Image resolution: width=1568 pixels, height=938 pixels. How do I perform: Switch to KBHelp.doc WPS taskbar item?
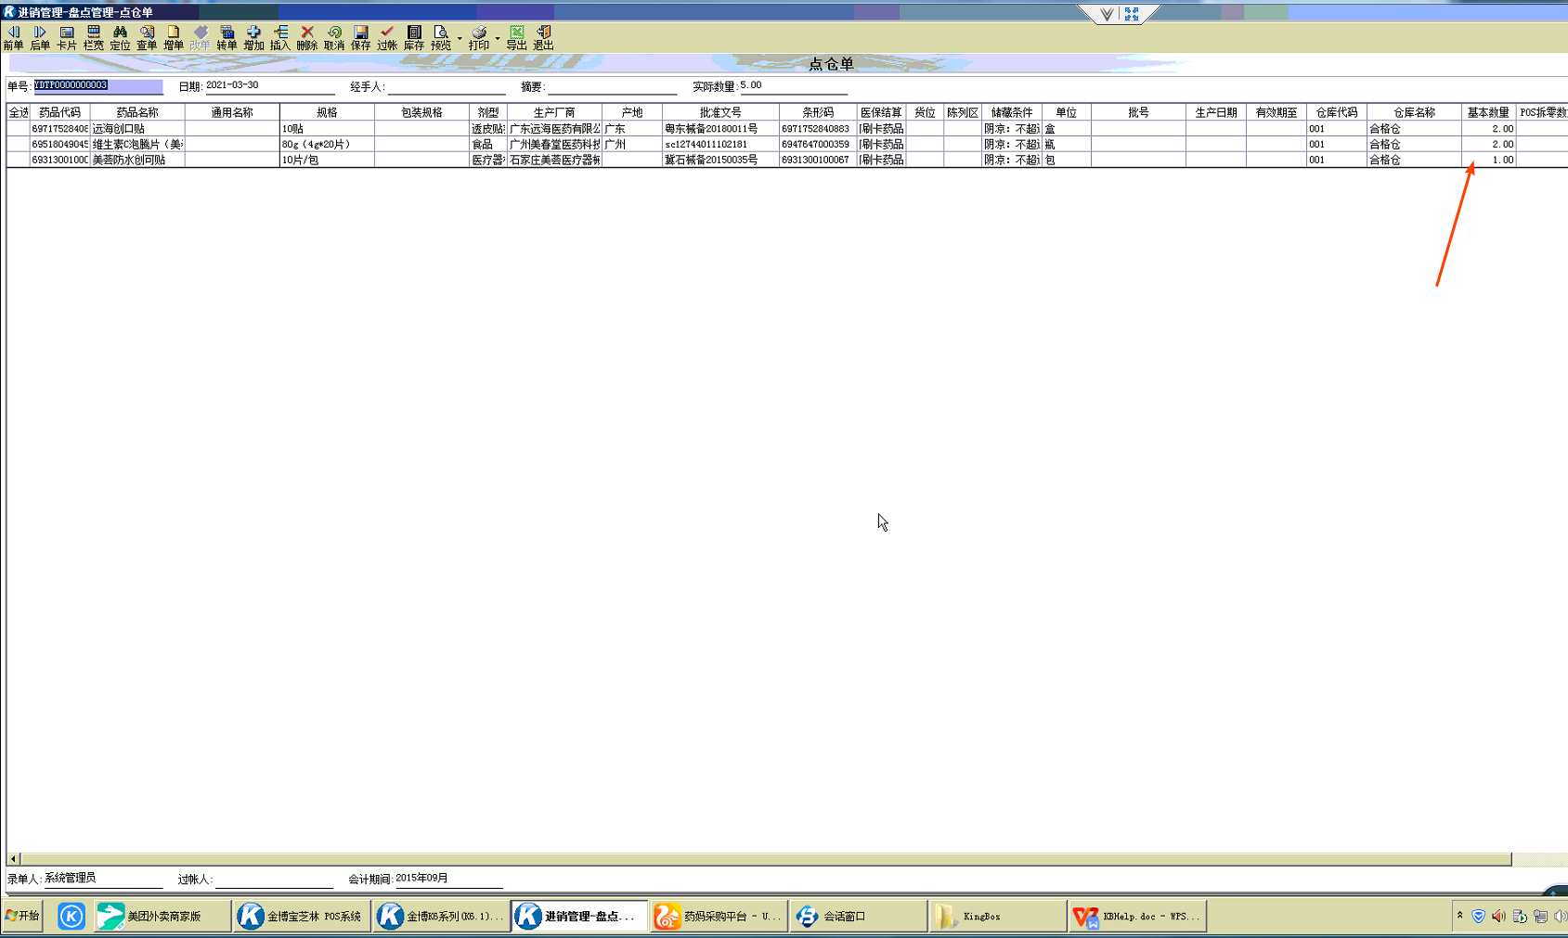coord(1137,917)
